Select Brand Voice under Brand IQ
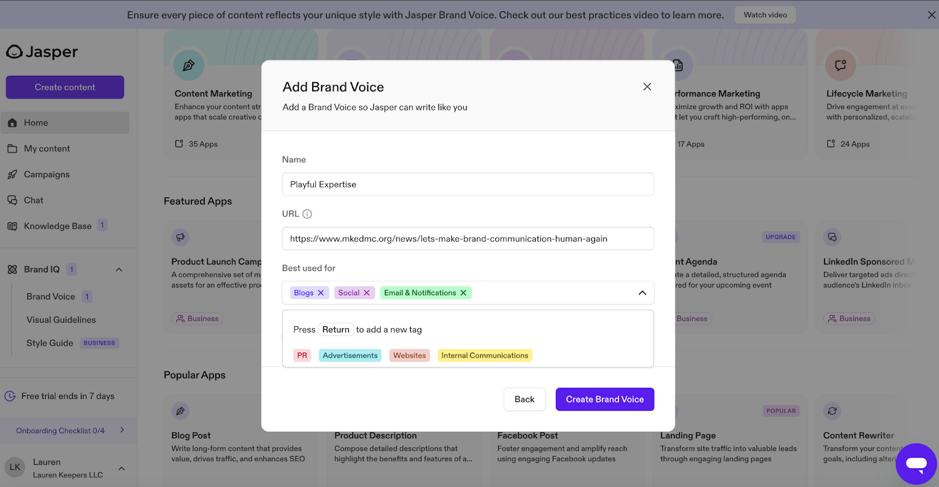Image resolution: width=939 pixels, height=487 pixels. click(51, 296)
